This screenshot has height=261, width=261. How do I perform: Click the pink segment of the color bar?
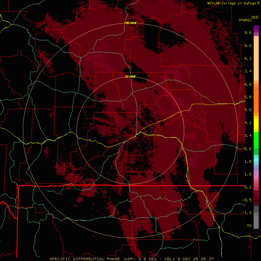pyautogui.click(x=256, y=176)
